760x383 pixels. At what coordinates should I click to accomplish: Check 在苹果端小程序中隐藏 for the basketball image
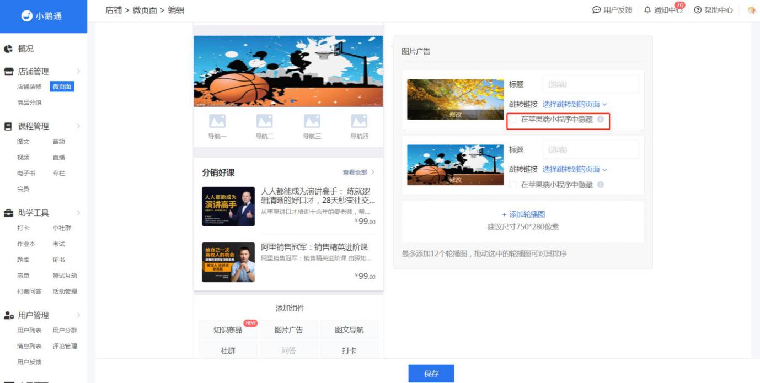(513, 185)
